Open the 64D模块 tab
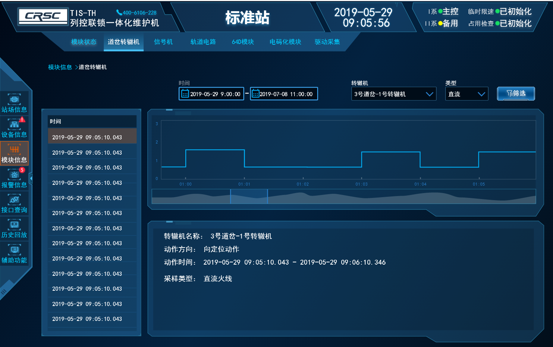 pyautogui.click(x=243, y=42)
